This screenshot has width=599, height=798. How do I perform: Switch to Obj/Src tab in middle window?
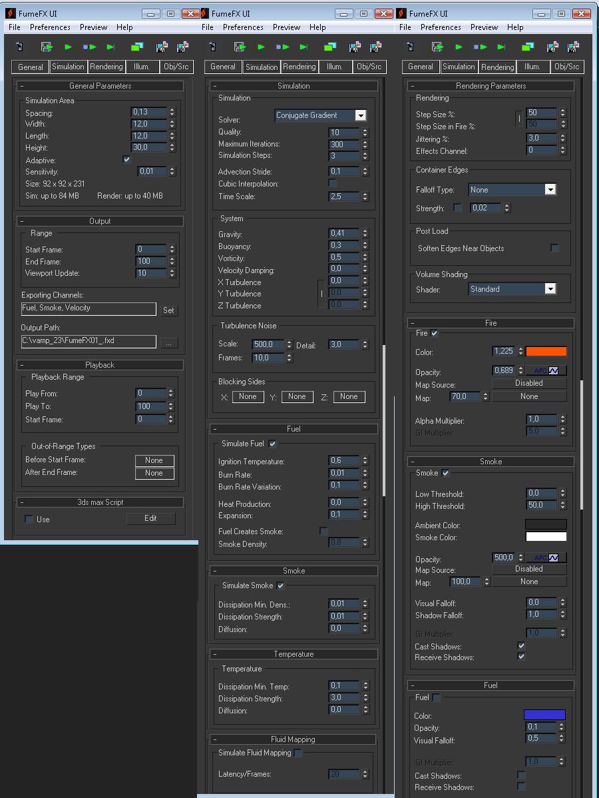(369, 67)
